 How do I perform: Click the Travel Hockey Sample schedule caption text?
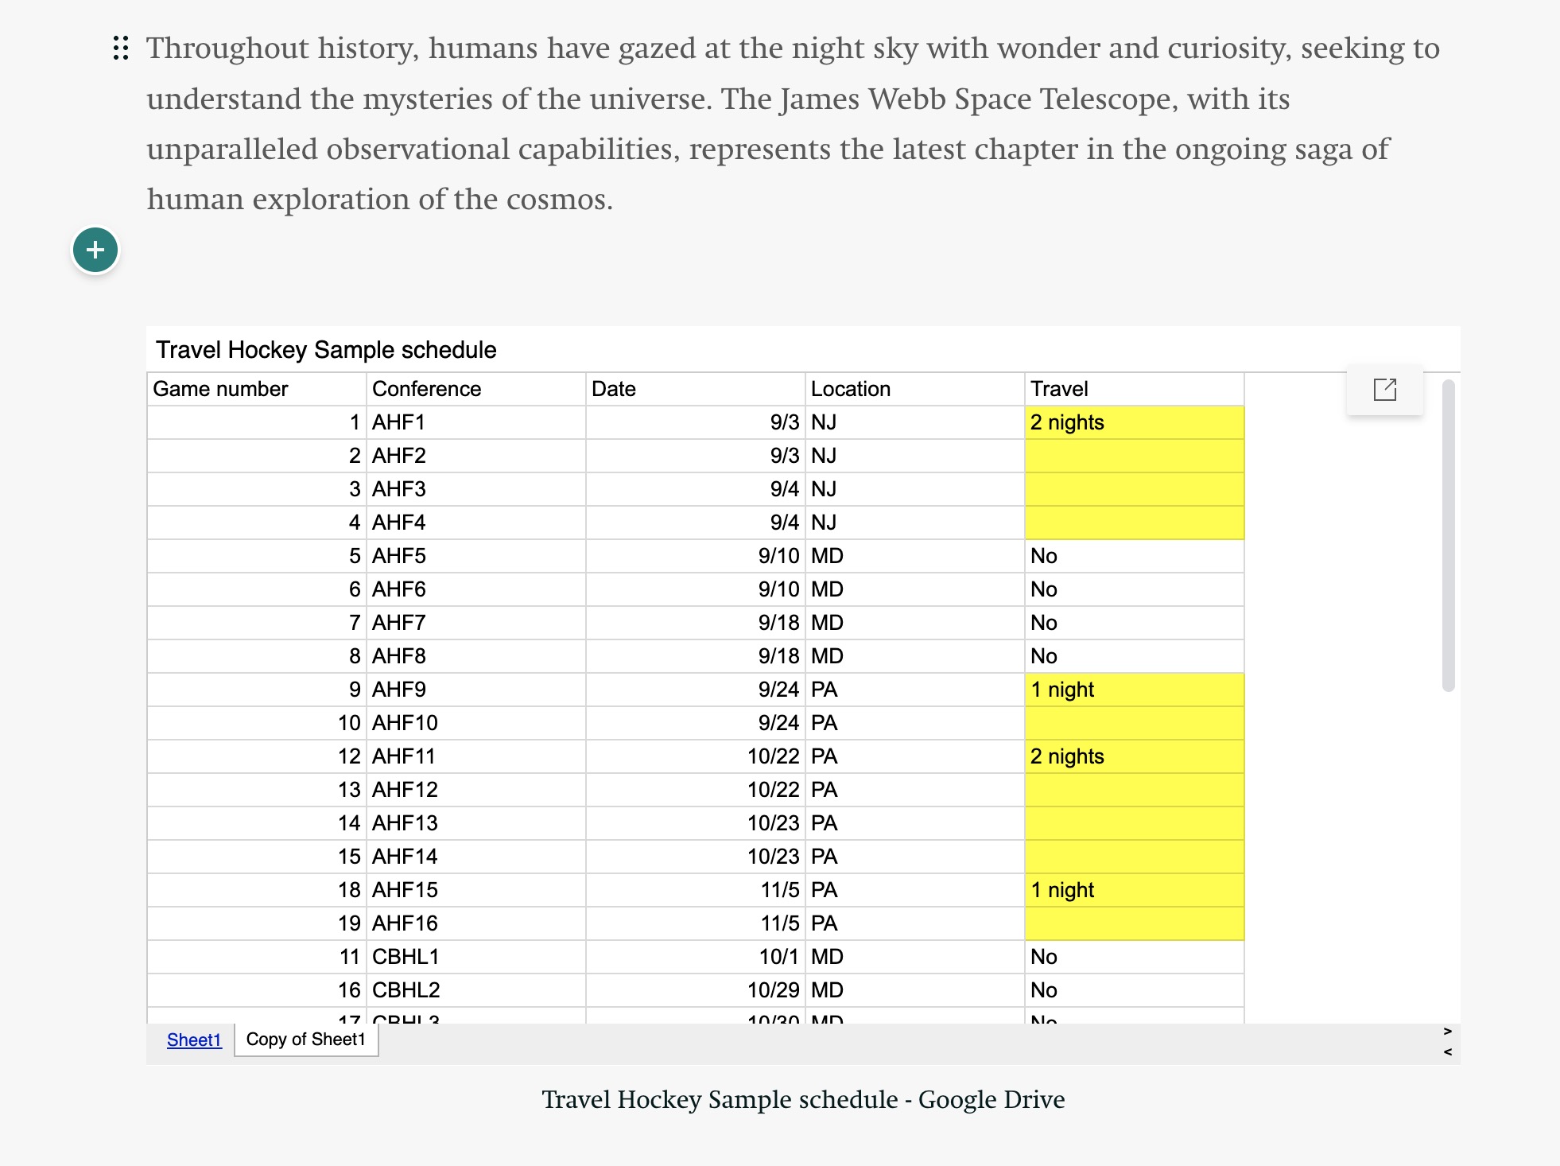point(803,1099)
